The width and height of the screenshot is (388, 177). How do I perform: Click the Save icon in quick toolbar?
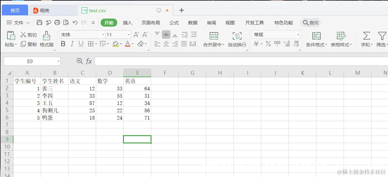[x=39, y=23]
